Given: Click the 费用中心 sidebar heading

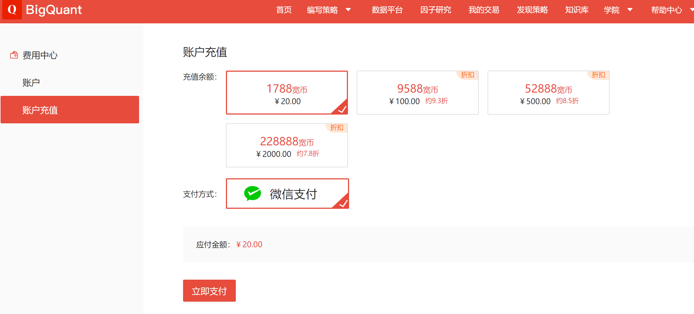Looking at the screenshot, I should (x=40, y=55).
